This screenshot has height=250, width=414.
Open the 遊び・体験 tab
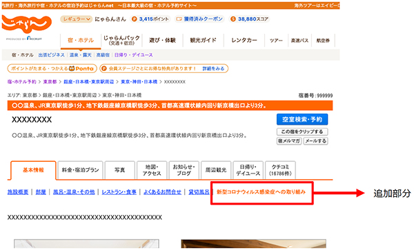(x=162, y=41)
